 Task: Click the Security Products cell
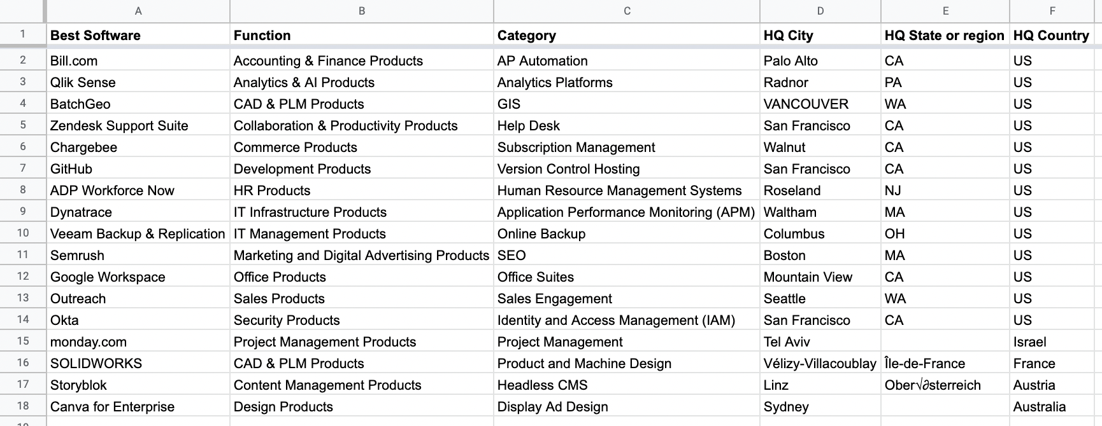(362, 320)
